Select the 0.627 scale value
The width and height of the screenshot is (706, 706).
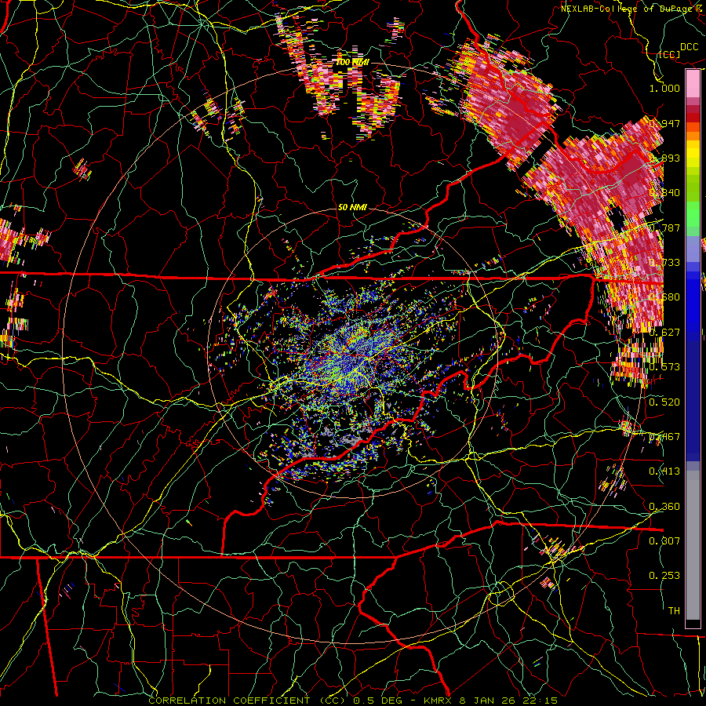coord(664,333)
